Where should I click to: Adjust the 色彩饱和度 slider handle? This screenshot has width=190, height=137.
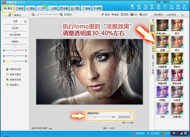pyautogui.click(x=15, y=38)
